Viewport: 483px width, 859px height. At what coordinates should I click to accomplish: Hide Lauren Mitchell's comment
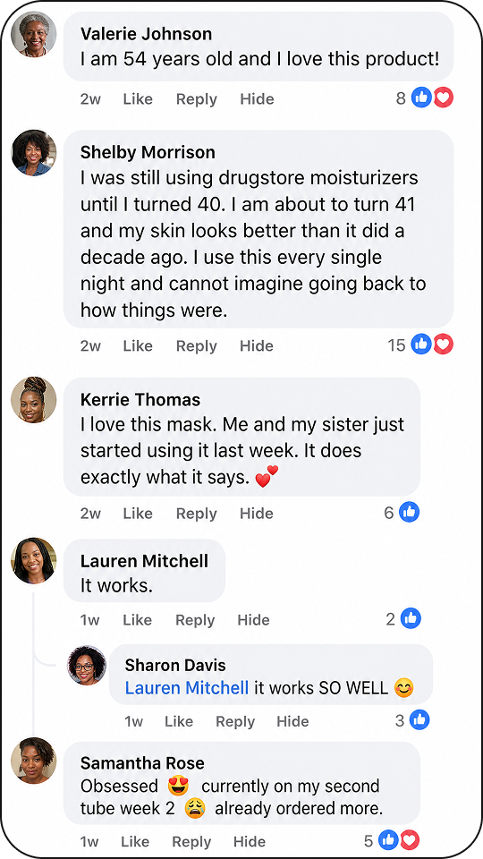(253, 620)
